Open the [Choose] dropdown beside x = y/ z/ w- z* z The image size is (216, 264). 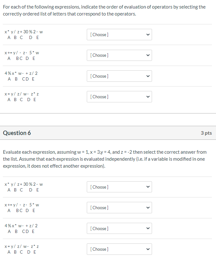point(119,97)
